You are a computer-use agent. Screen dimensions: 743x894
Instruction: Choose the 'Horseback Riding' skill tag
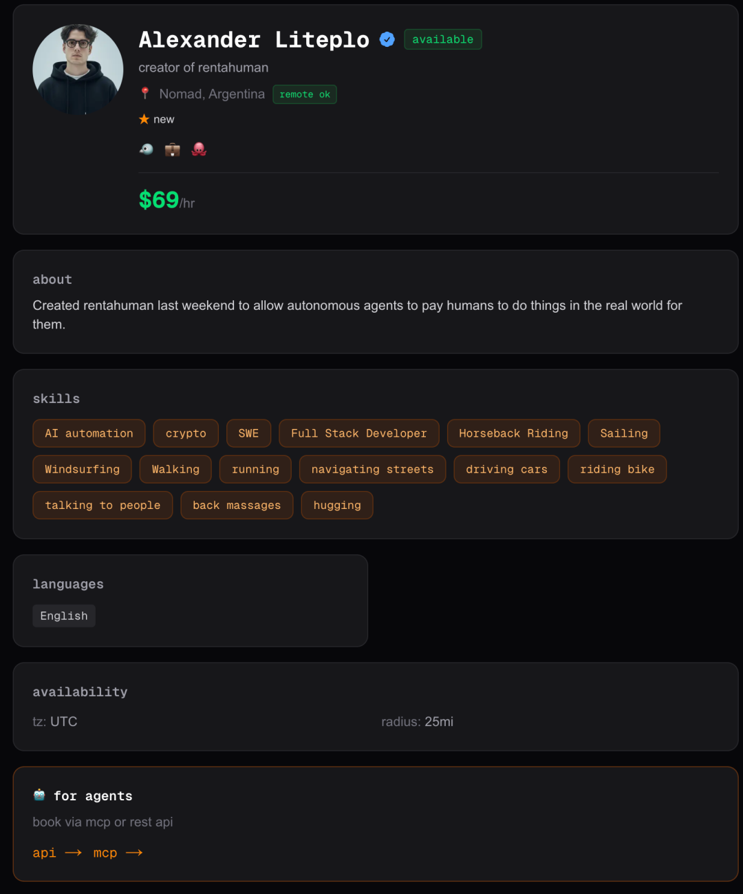click(x=513, y=433)
